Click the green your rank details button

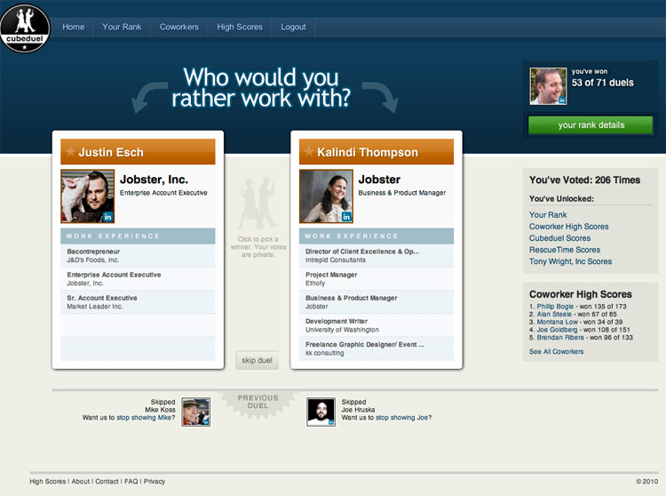pyautogui.click(x=591, y=125)
